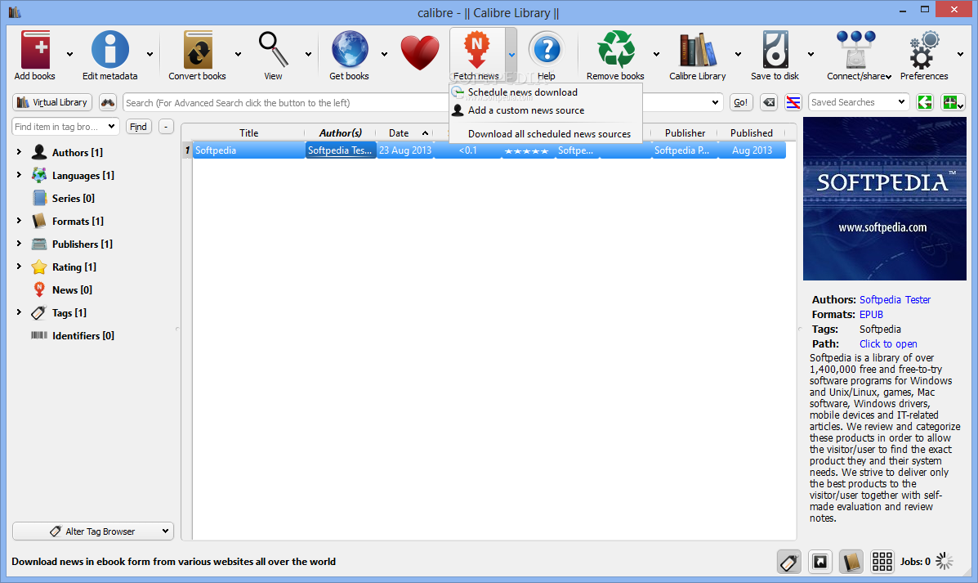Sort by the Date column header
This screenshot has height=583, width=978.
[x=405, y=133]
